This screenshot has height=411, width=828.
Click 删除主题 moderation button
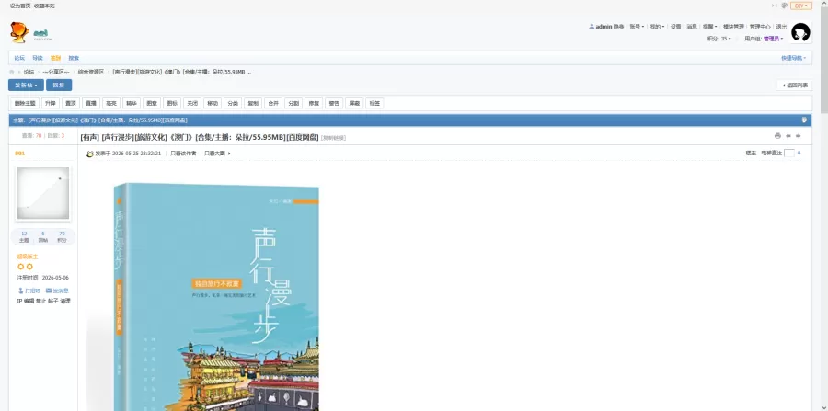(x=25, y=103)
